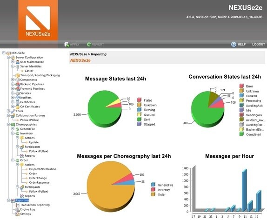
Task: Click the Messages per Choreography pie chart
Action: tap(111, 187)
